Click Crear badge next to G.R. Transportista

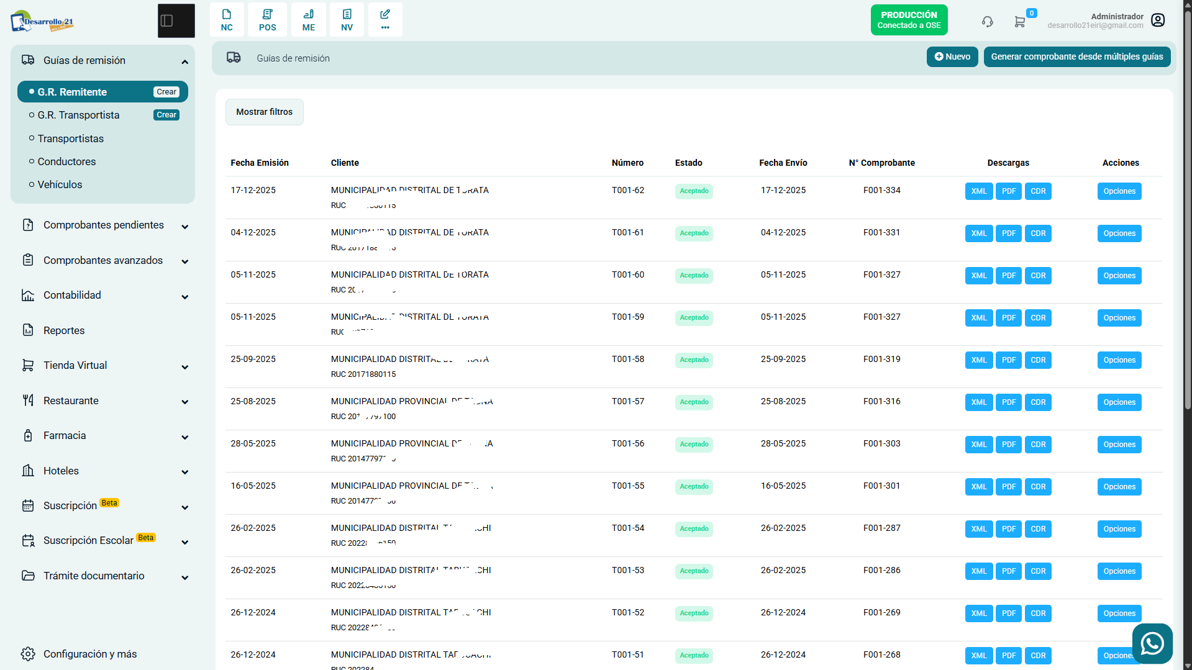pyautogui.click(x=166, y=115)
